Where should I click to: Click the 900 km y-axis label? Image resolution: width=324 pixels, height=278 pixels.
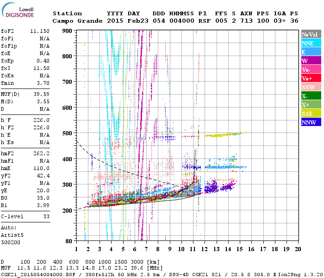pos(67,31)
